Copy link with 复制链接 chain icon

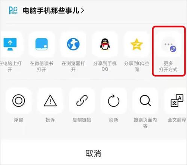(82, 101)
